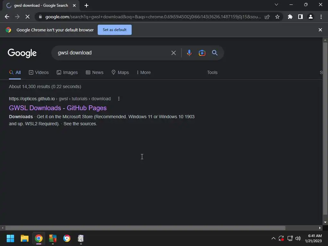328x246 pixels.
Task: Open the Extensions puzzle icon
Action: (x=290, y=17)
